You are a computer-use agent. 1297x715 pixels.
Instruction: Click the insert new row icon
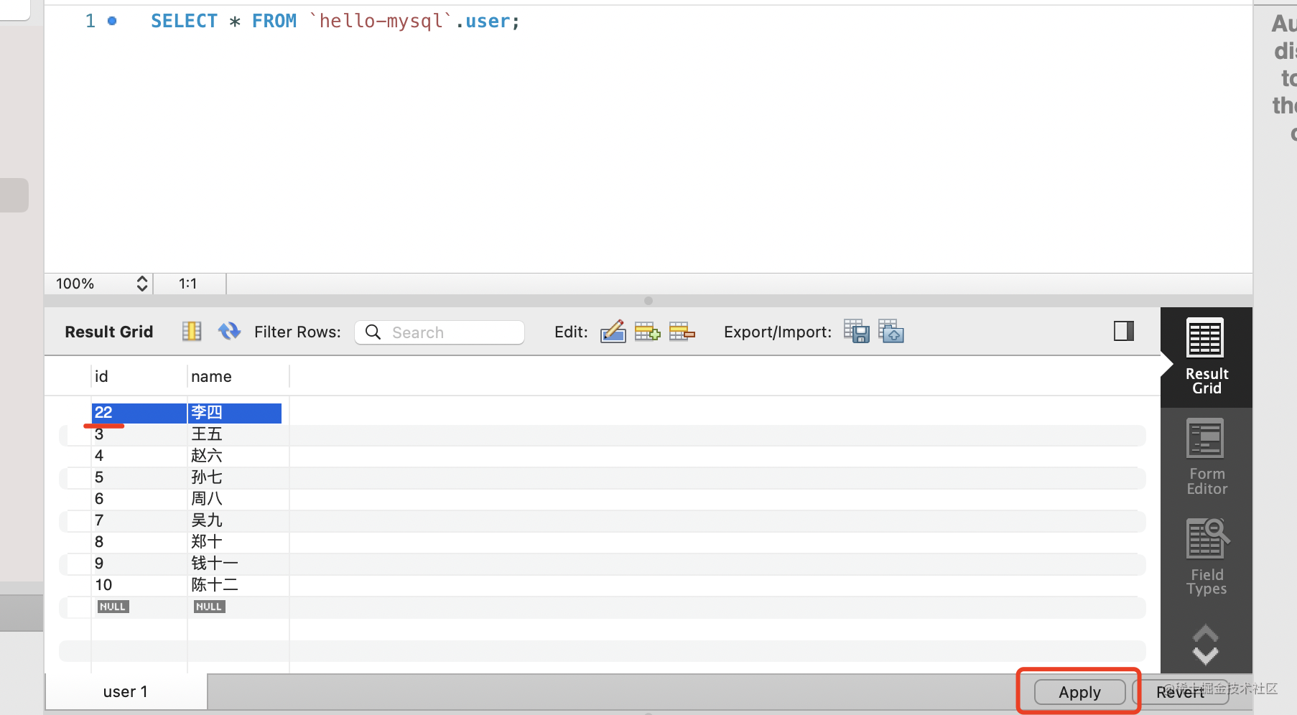pyautogui.click(x=647, y=332)
